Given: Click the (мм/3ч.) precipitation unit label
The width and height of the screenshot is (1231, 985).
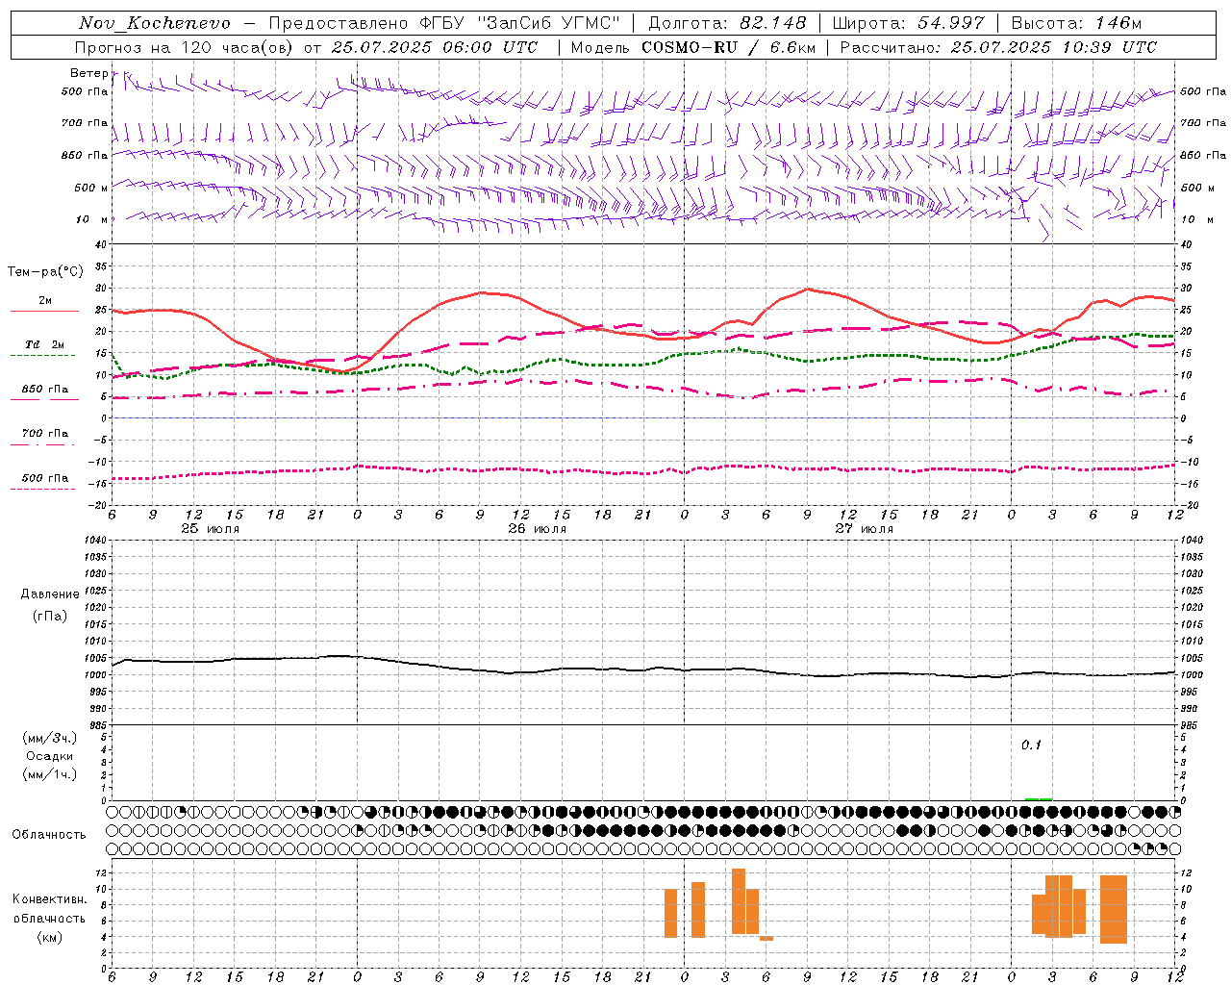Looking at the screenshot, I should point(50,738).
